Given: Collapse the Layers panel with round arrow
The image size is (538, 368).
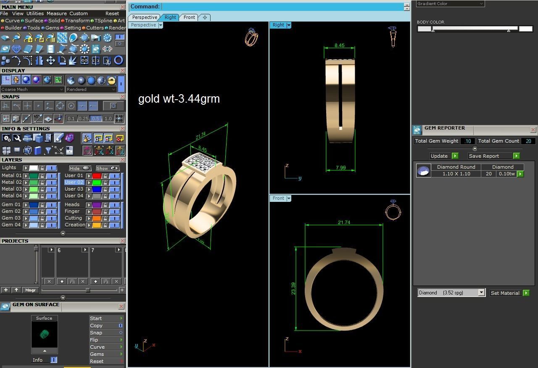Looking at the screenshot, I should click(63, 233).
